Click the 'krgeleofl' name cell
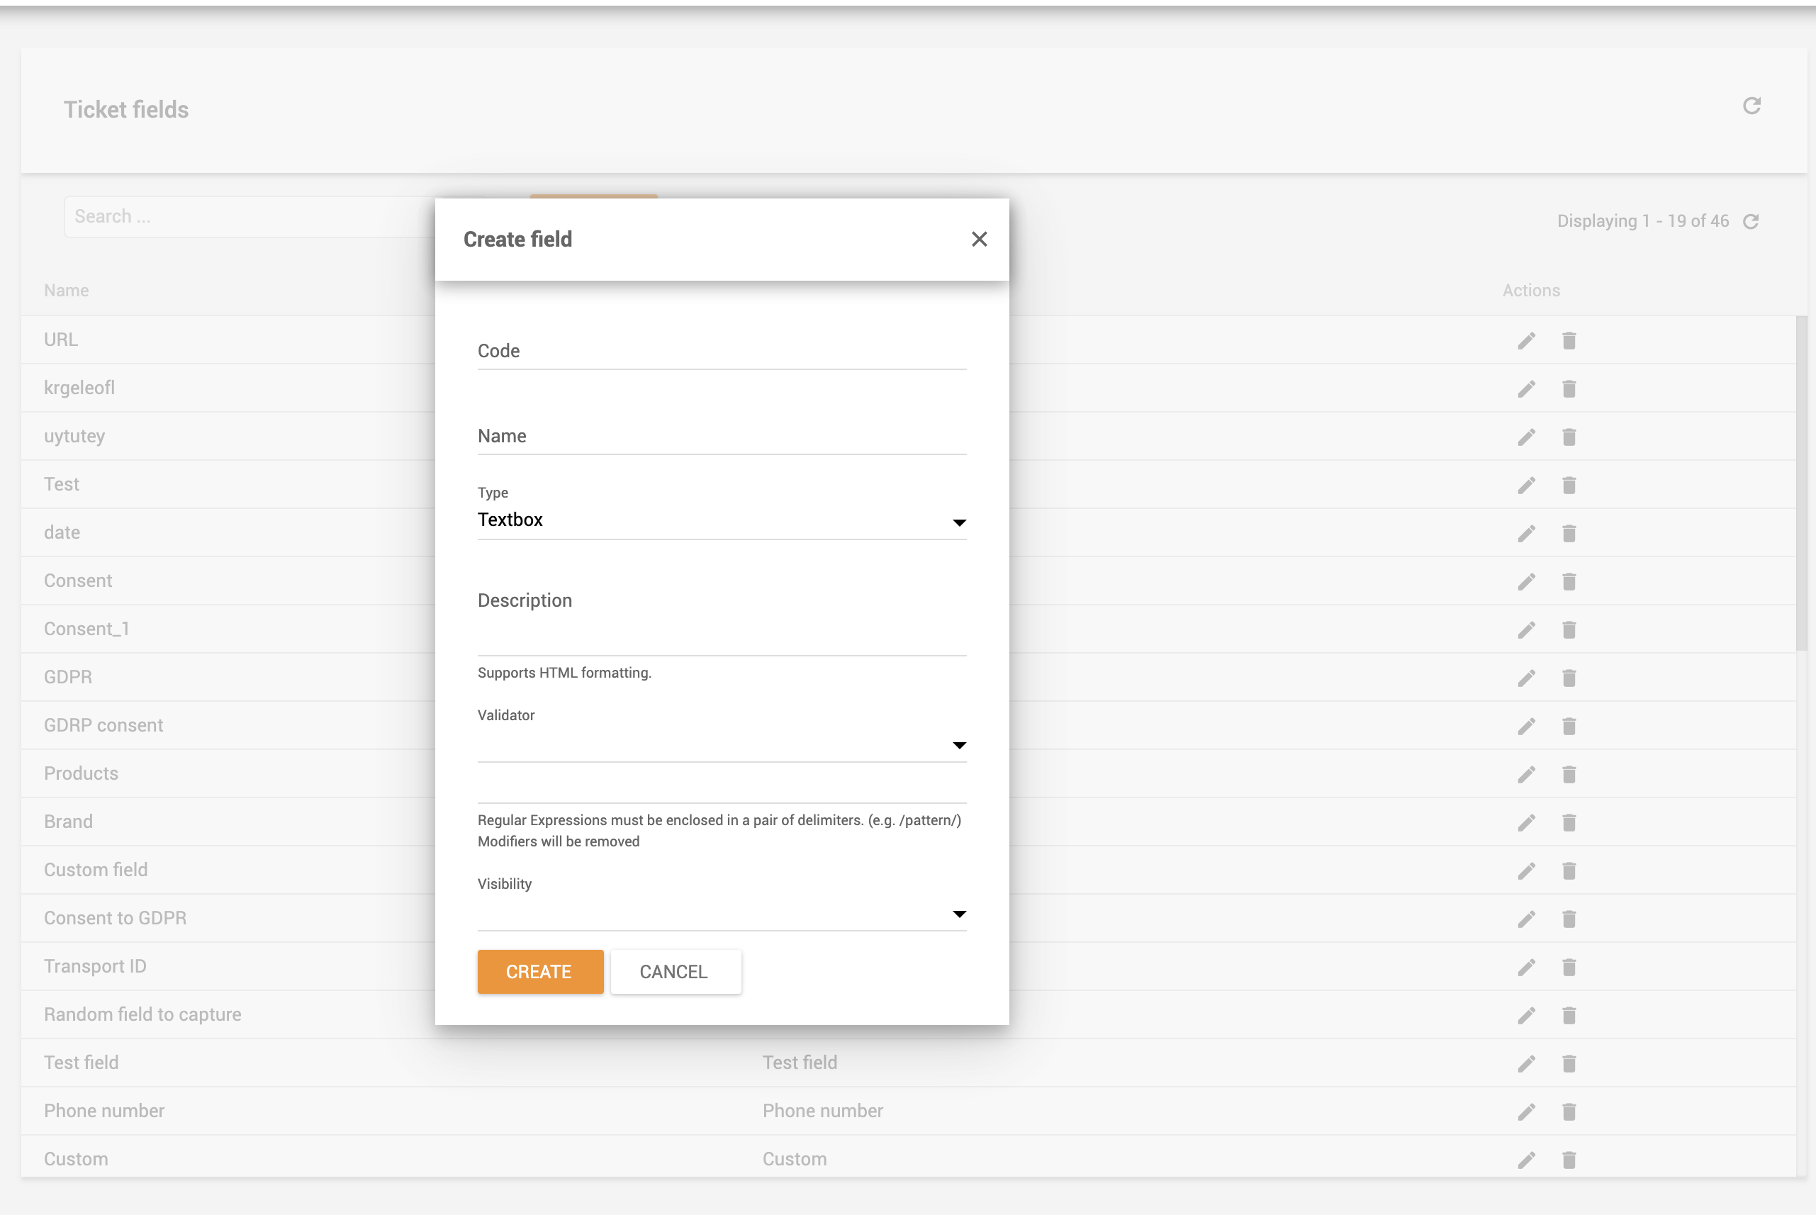The image size is (1816, 1215). click(x=80, y=388)
